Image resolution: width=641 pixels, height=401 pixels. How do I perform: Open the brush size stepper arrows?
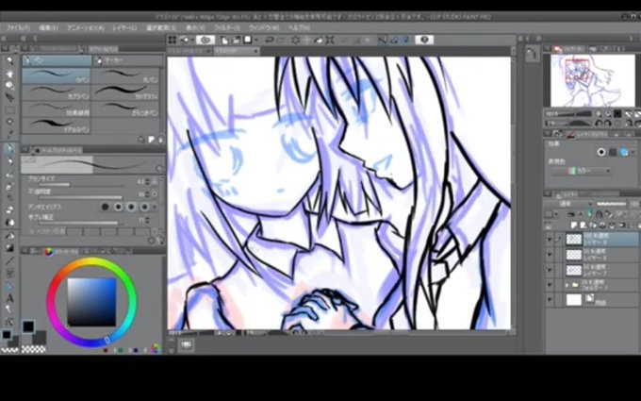point(148,181)
